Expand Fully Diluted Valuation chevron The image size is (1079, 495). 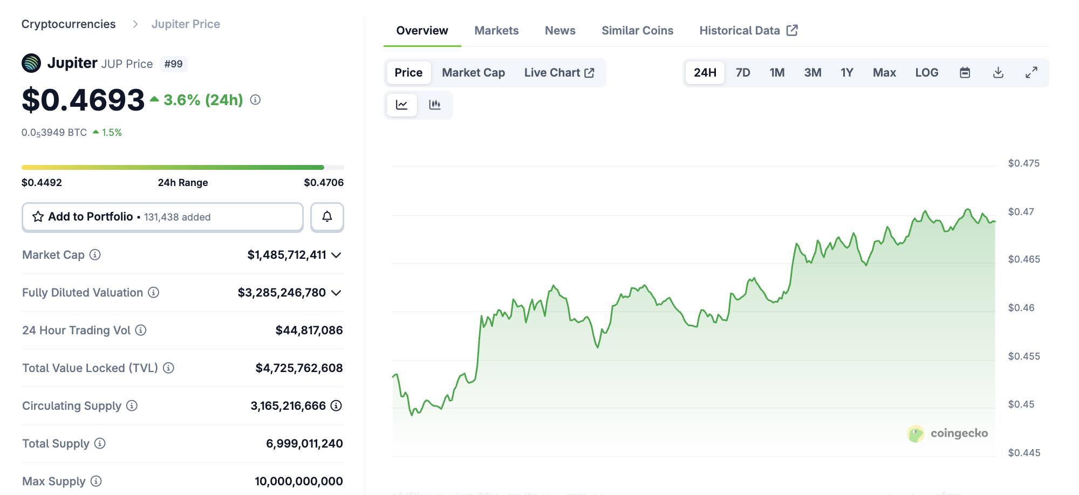[x=336, y=293]
